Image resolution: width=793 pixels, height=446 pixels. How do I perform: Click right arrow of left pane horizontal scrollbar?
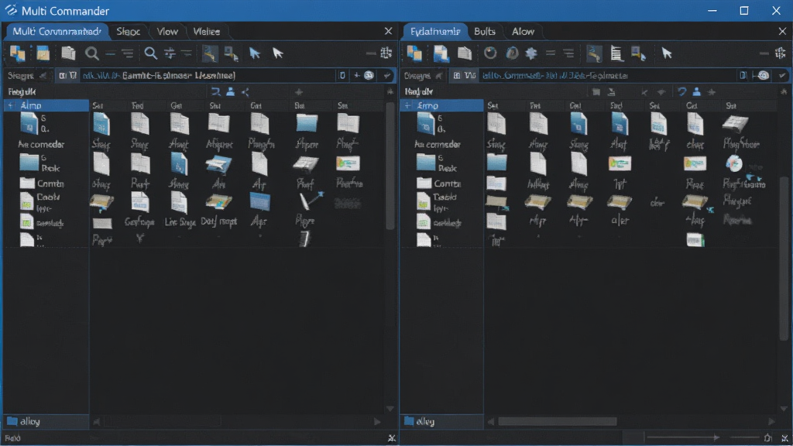tap(377, 421)
